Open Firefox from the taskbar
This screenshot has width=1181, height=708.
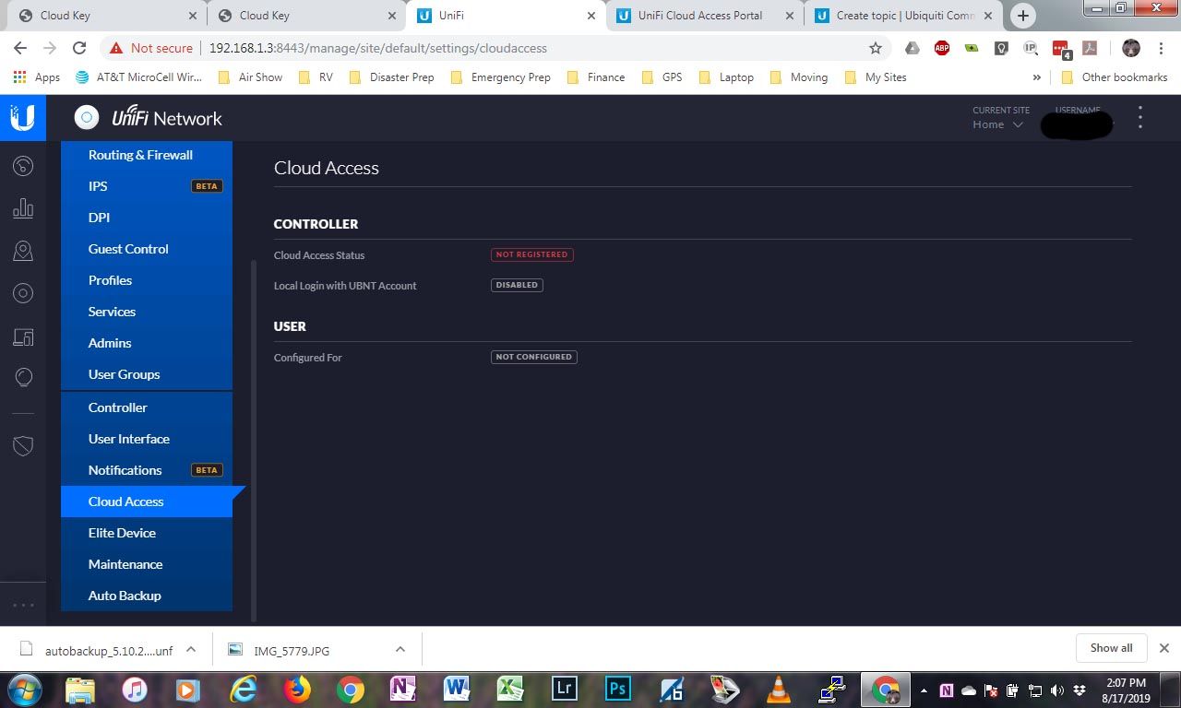(x=296, y=689)
